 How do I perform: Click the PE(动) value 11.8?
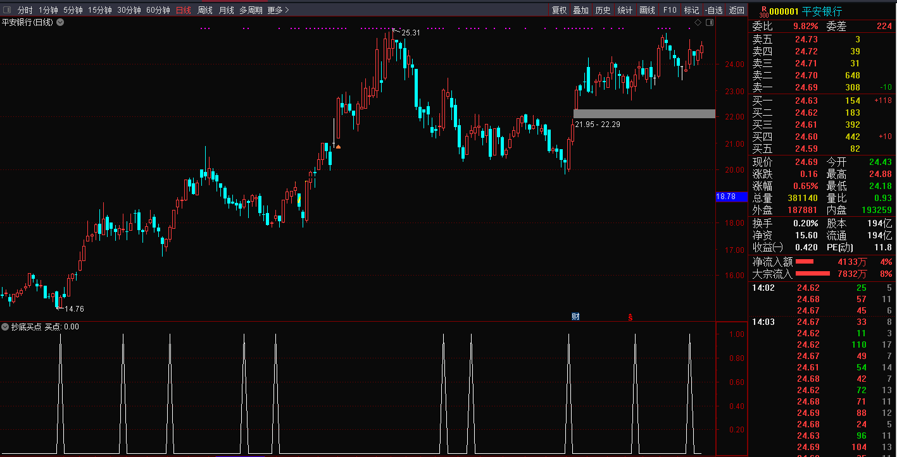(882, 247)
